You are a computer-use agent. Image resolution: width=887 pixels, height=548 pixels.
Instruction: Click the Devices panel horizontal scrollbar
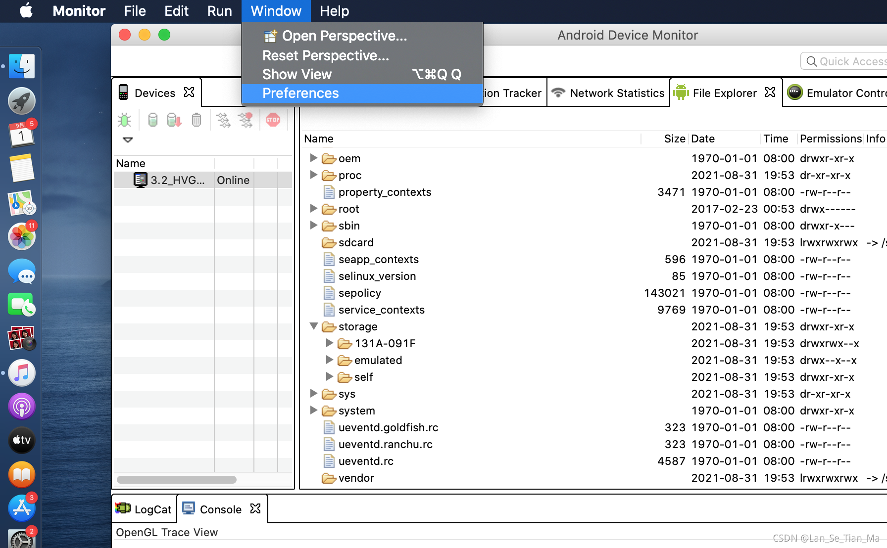pyautogui.click(x=177, y=480)
